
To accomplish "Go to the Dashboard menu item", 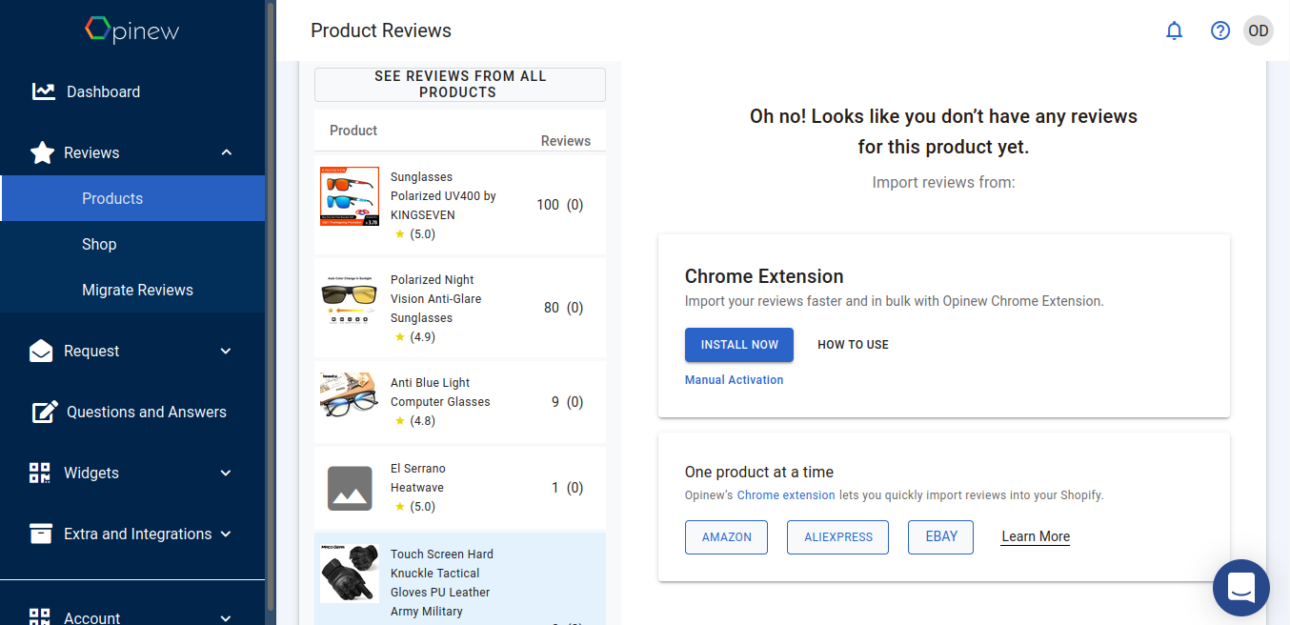I will tap(132, 91).
